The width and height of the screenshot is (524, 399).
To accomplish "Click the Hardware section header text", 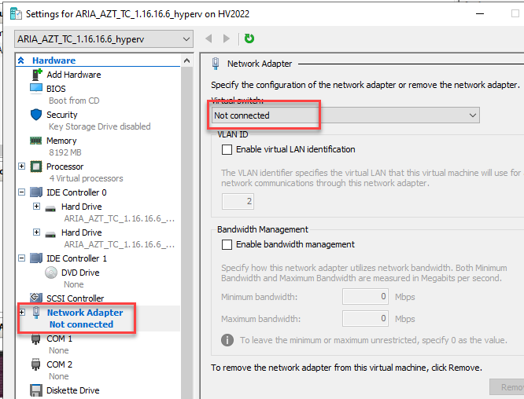I will pos(54,60).
